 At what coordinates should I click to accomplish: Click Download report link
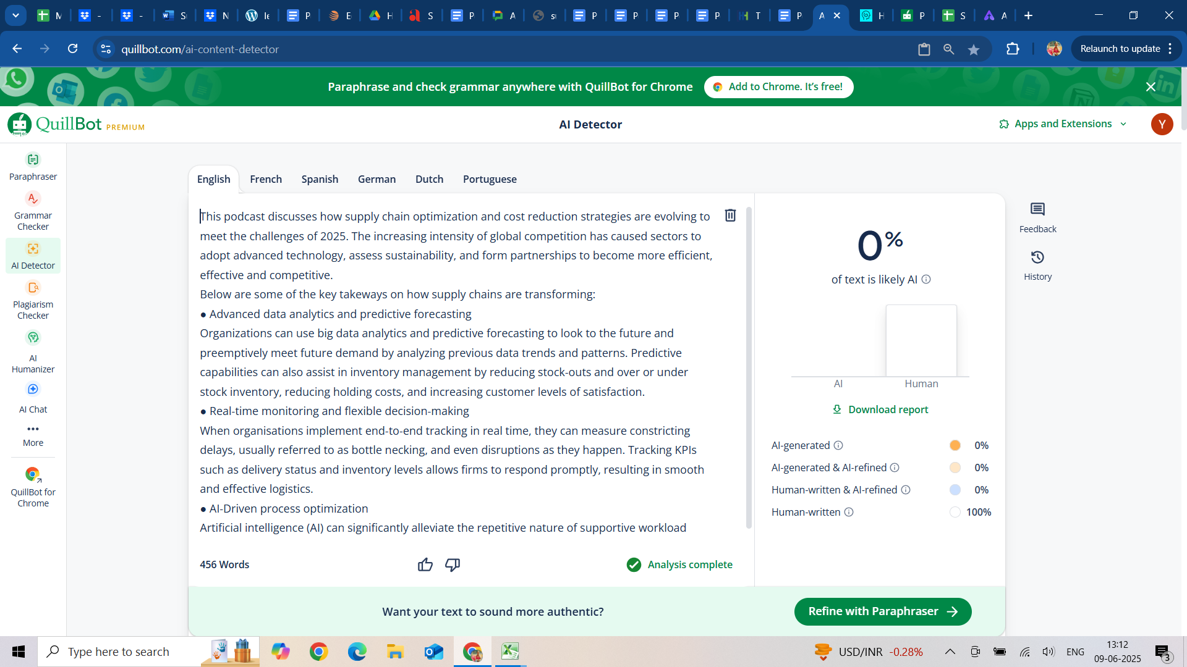pyautogui.click(x=880, y=409)
